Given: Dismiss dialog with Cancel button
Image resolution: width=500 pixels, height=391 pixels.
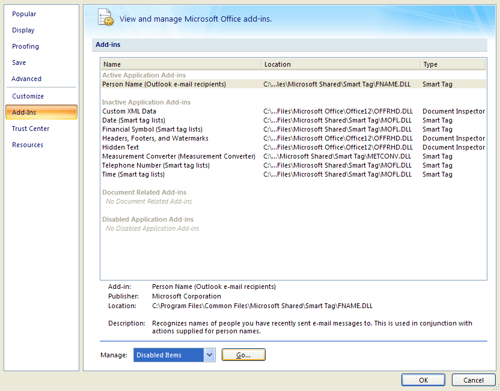Looking at the screenshot, I should point(473,380).
